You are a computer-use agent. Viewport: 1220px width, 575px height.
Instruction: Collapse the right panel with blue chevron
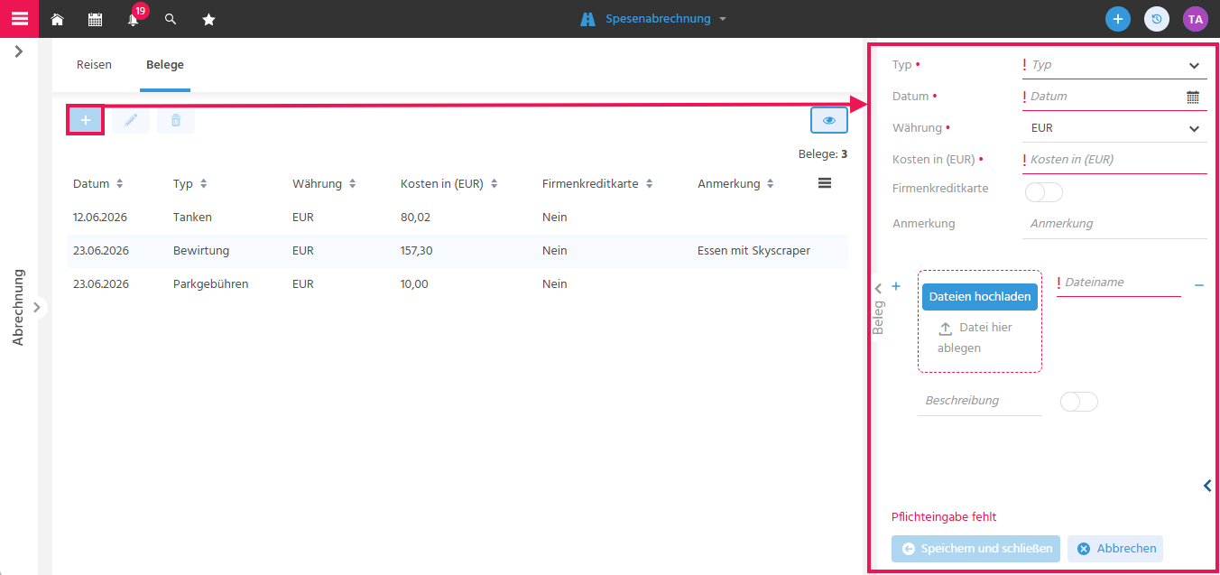tap(1207, 486)
